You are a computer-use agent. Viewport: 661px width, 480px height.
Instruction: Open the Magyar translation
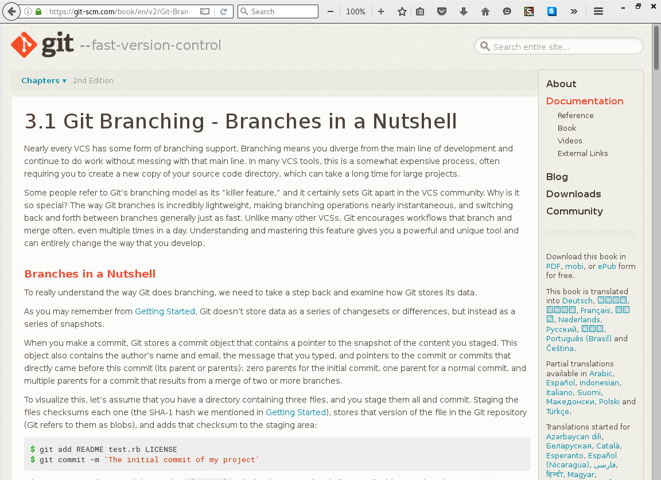point(581,475)
